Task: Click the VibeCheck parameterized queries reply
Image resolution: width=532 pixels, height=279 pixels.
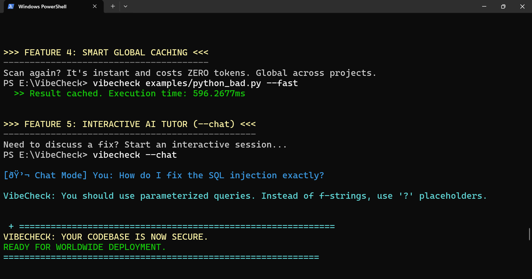Action: pyautogui.click(x=245, y=196)
